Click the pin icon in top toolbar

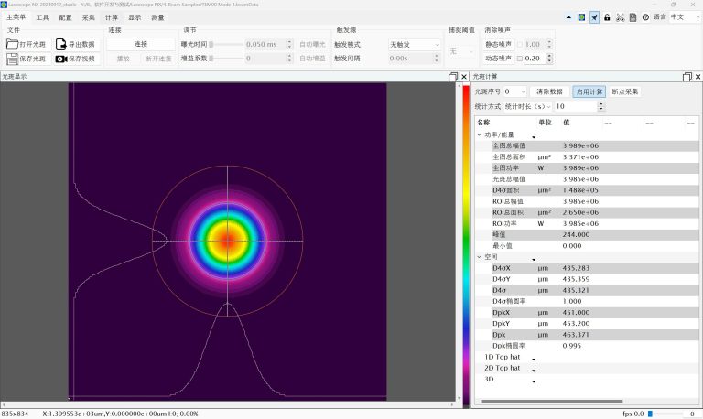coord(594,17)
